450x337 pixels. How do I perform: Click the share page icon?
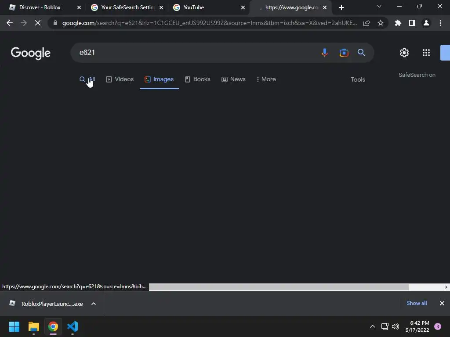point(367,23)
